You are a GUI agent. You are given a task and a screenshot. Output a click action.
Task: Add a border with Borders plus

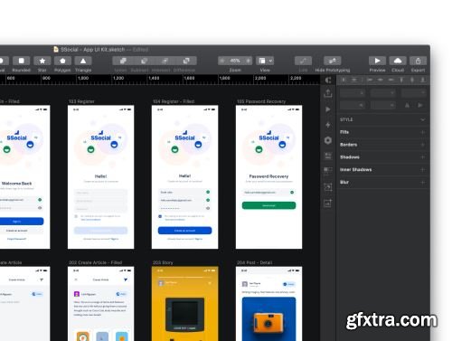click(422, 145)
